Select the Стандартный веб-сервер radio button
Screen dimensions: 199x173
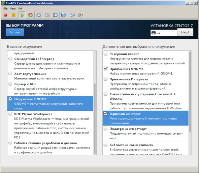[10, 59]
